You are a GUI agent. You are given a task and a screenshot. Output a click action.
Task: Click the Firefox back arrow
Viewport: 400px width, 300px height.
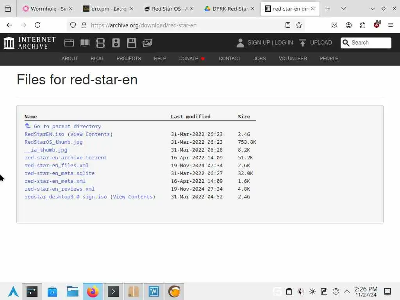click(9, 25)
